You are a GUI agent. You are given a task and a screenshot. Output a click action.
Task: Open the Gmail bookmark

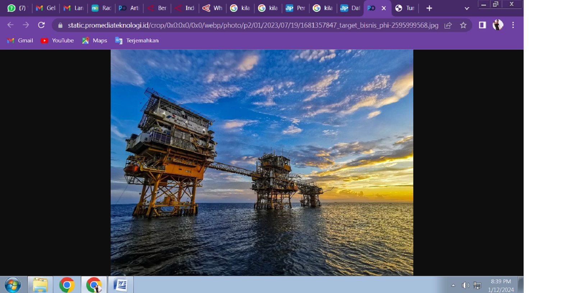click(20, 41)
